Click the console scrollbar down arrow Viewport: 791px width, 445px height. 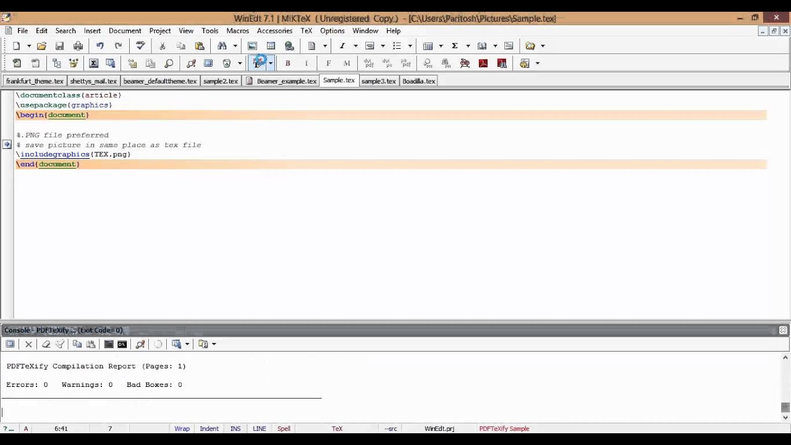(785, 417)
